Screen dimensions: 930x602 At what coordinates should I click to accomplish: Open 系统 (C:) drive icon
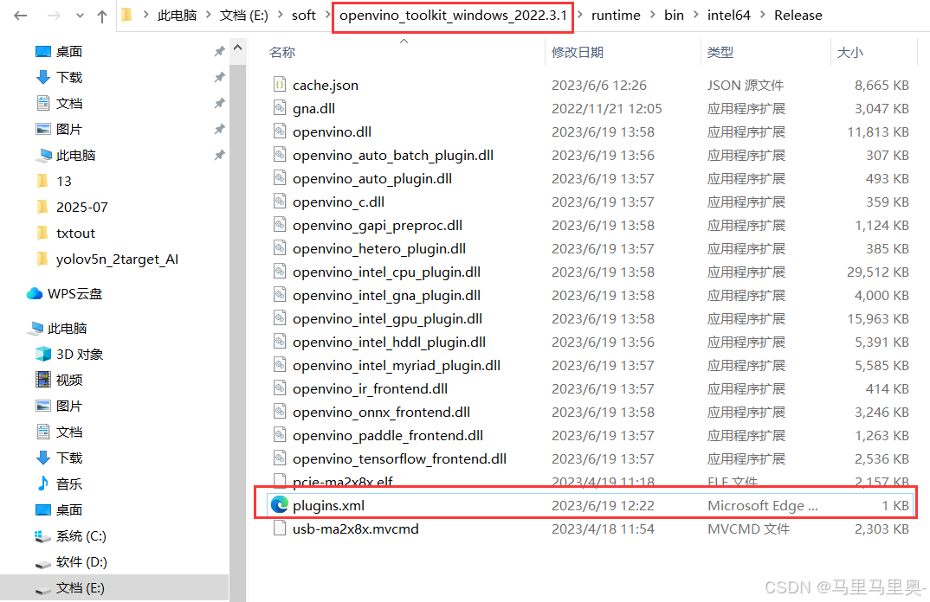[42, 535]
